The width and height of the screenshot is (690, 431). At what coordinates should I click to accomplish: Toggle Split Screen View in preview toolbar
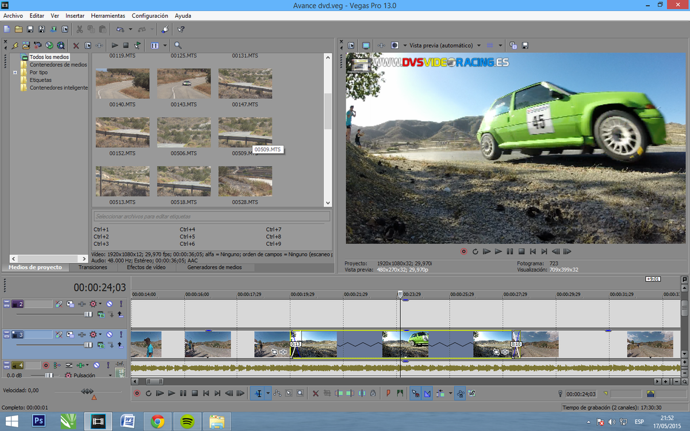pos(394,45)
